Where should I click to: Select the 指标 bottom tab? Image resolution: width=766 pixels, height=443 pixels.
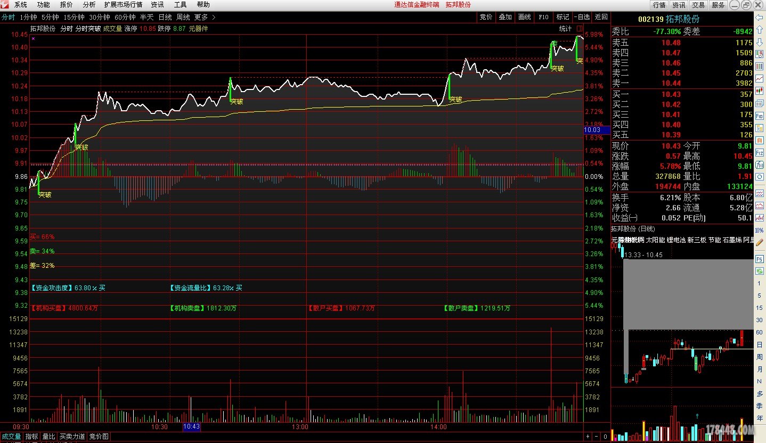(x=32, y=437)
